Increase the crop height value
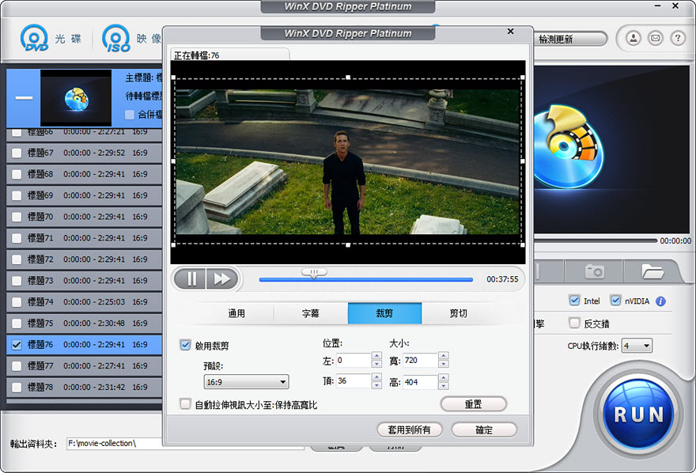 (x=444, y=377)
